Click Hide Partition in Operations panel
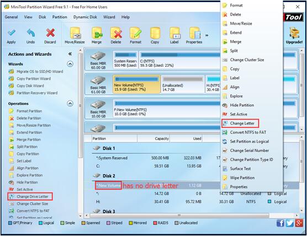Image resolution: width=307 pixels, height=236 pixels. (27, 182)
